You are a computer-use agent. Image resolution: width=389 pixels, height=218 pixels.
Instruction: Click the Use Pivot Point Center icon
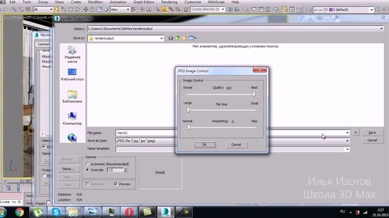tap(134, 10)
